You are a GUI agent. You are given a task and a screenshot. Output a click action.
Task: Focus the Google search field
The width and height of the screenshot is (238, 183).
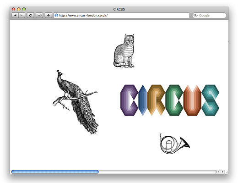click(209, 15)
